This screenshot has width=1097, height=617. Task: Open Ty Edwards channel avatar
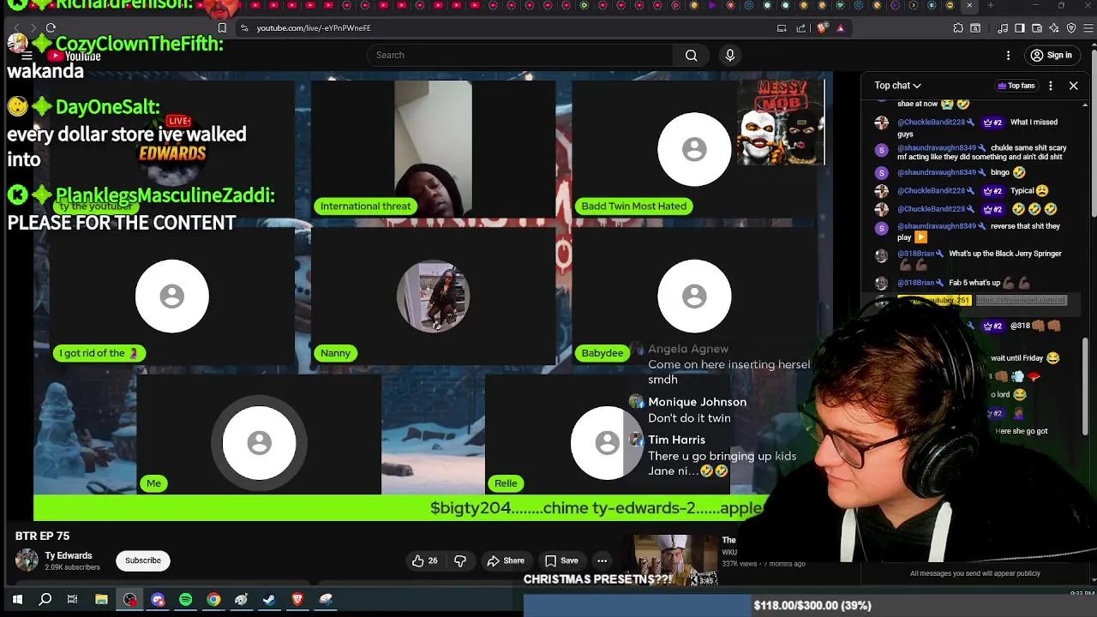(27, 560)
